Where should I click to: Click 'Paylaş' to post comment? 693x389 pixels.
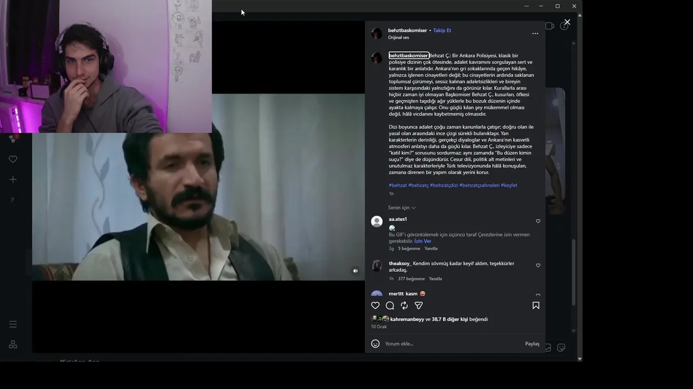click(532, 344)
